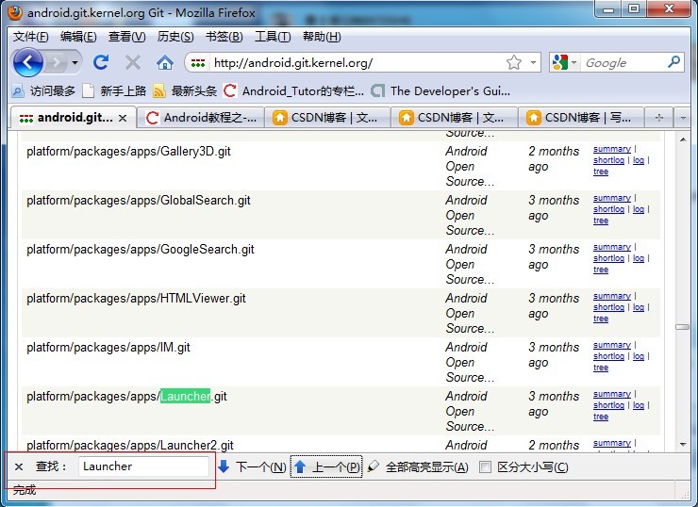Screen dimensions: 698x507
Task: Click the greyed Forward arrow button
Action: click(56, 63)
